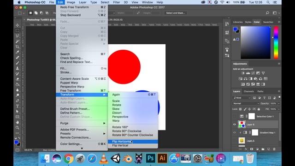The height and width of the screenshot is (166, 295).
Task: Choose Flip Vertical from Transform submenu
Action: (x=133, y=146)
